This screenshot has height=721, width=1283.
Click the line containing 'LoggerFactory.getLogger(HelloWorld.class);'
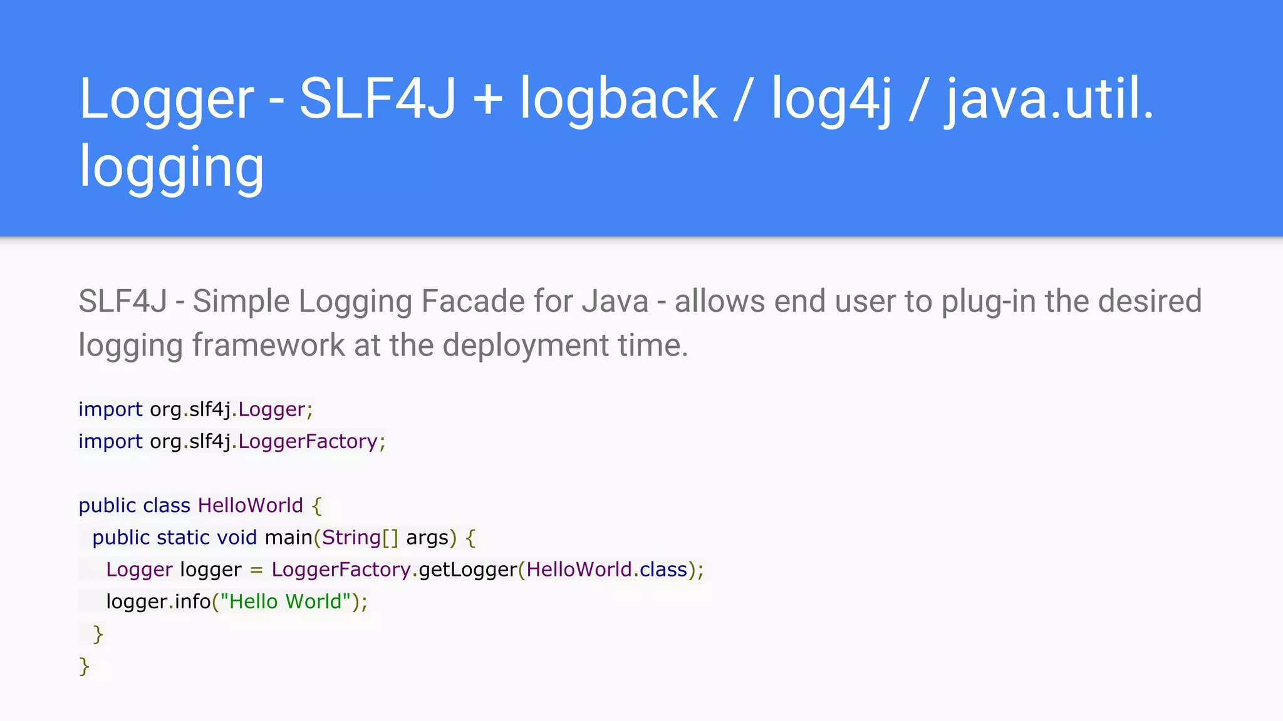click(405, 570)
